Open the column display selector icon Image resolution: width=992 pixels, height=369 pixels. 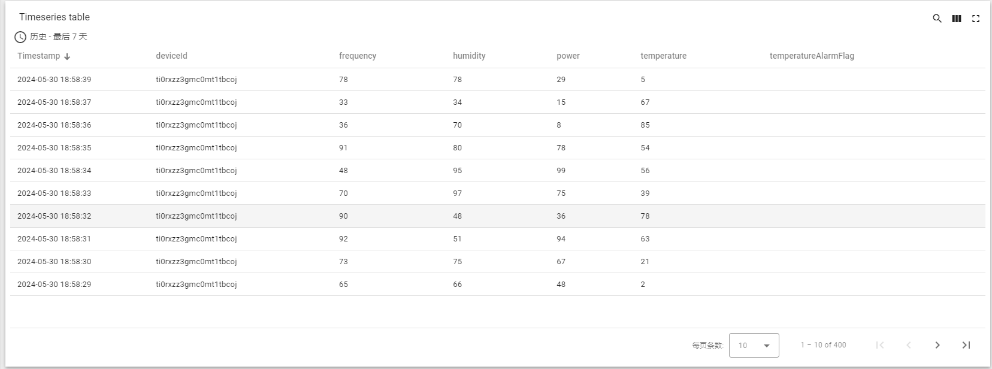(x=957, y=19)
